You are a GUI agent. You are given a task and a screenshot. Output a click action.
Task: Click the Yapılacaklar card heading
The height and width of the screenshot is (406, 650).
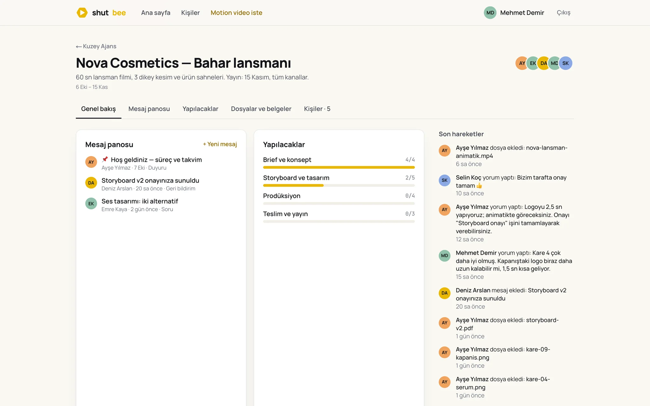(x=284, y=145)
